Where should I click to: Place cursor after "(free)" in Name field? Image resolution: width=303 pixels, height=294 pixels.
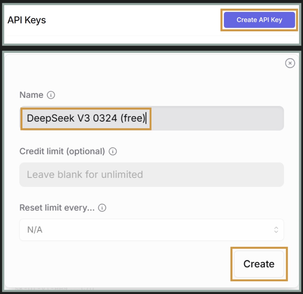(x=146, y=118)
